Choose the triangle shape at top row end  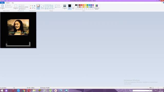[52, 5]
